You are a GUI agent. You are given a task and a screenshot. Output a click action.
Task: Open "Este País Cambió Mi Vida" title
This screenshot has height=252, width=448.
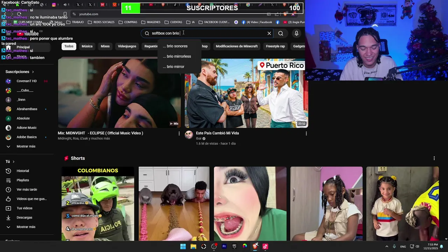[x=217, y=133]
